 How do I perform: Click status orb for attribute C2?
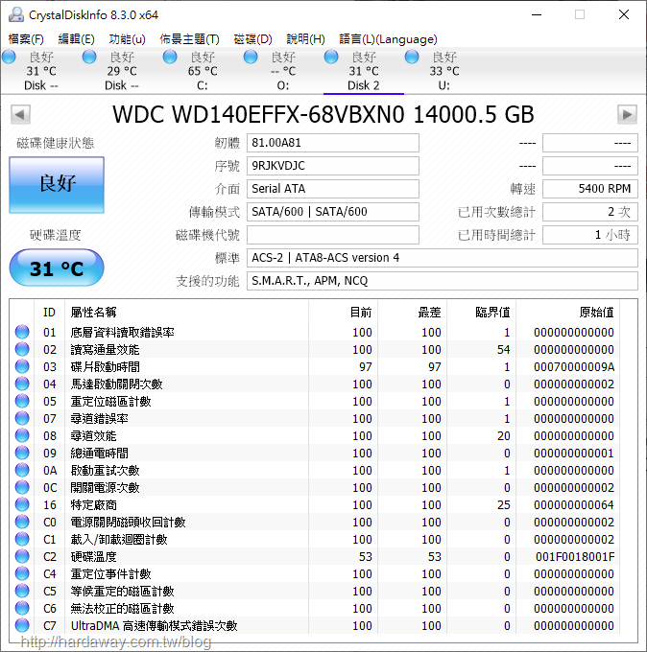pyautogui.click(x=22, y=556)
